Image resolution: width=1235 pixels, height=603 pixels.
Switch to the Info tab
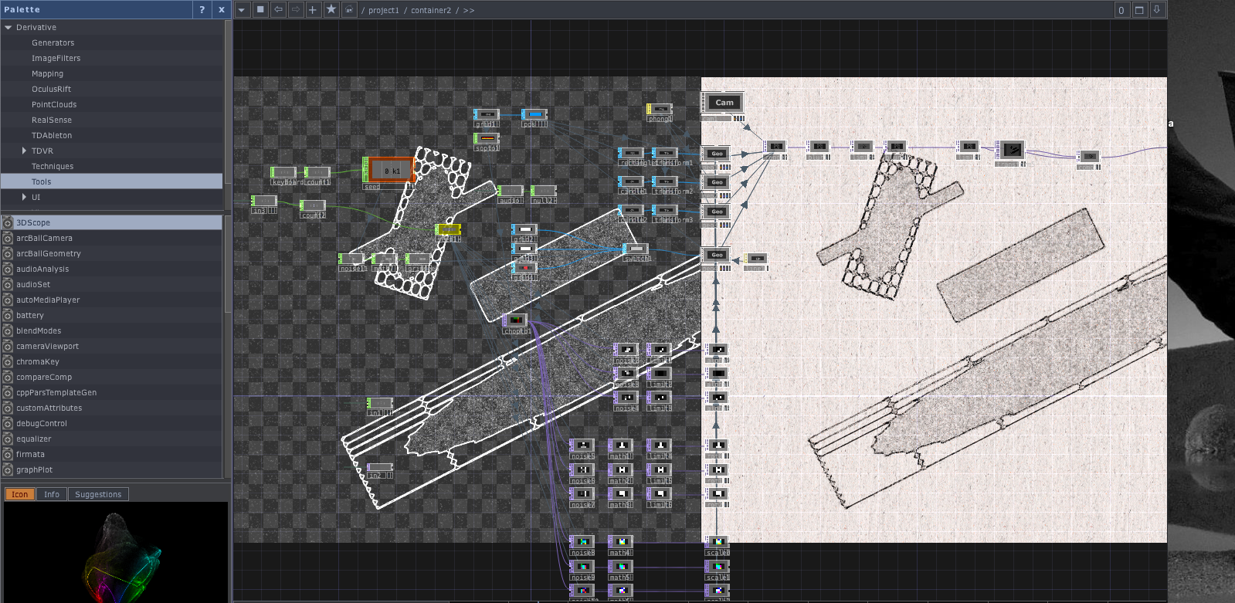click(52, 494)
